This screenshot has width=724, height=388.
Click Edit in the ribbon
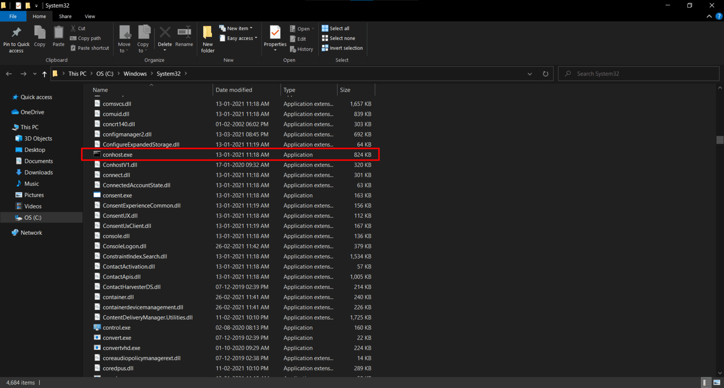point(298,39)
